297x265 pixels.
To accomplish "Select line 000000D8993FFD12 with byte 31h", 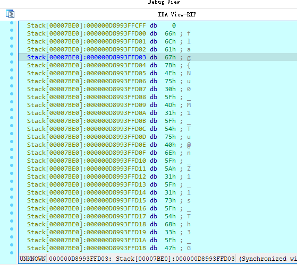I will pos(109,176).
